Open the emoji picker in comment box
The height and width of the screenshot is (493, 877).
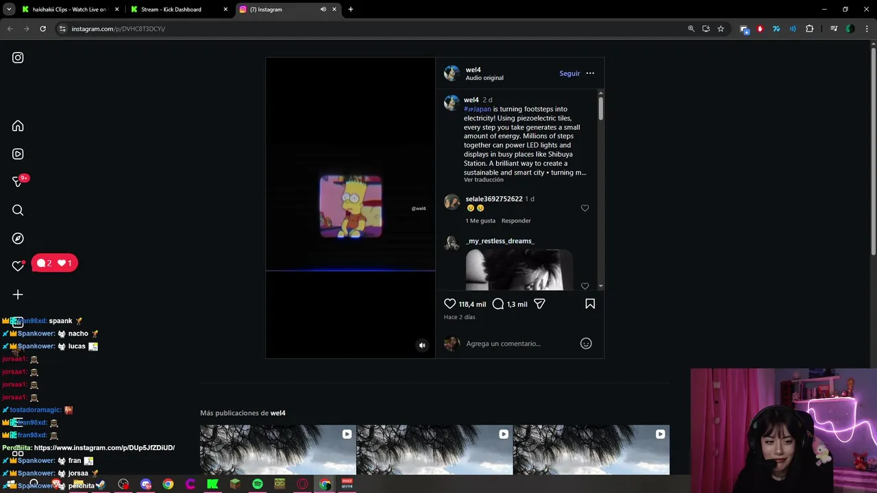[586, 344]
